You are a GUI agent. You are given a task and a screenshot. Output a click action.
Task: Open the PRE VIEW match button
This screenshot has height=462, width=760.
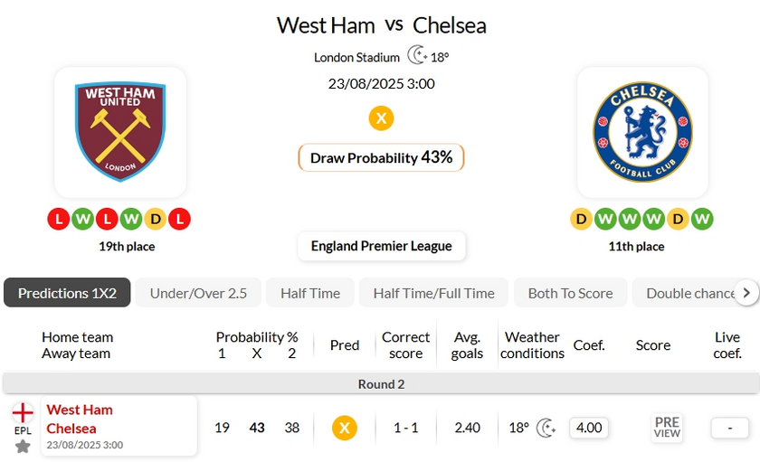667,428
